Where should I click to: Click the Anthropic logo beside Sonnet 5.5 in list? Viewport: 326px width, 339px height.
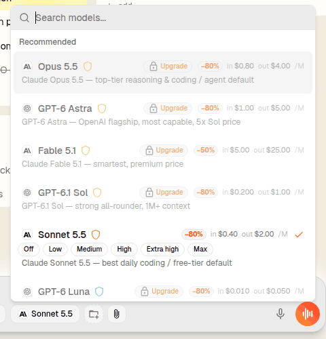(x=27, y=235)
